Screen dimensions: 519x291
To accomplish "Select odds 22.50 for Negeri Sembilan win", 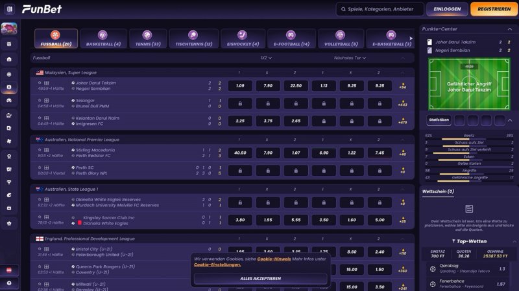I will click(296, 85).
